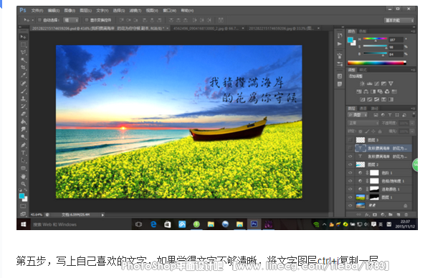Open the 图像(I) menu
Viewport: 425px width, 278px height.
(70, 11)
